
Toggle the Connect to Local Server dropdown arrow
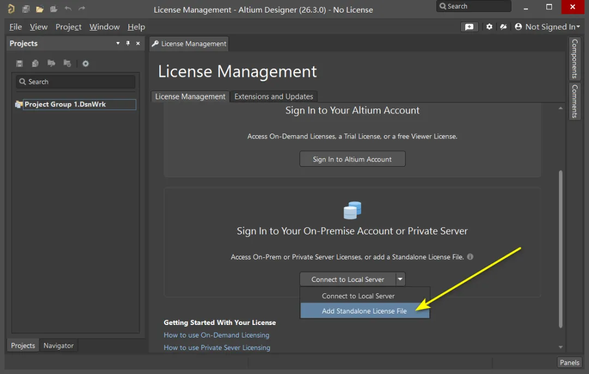[x=400, y=279]
